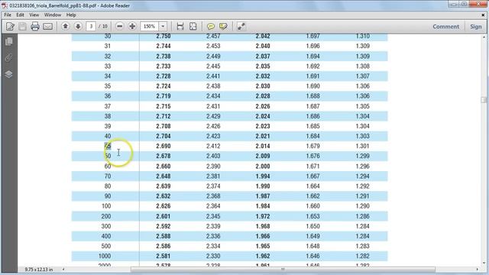The height and width of the screenshot is (275, 489).
Task: Click table value 1.667 in row 70
Action: [313, 176]
